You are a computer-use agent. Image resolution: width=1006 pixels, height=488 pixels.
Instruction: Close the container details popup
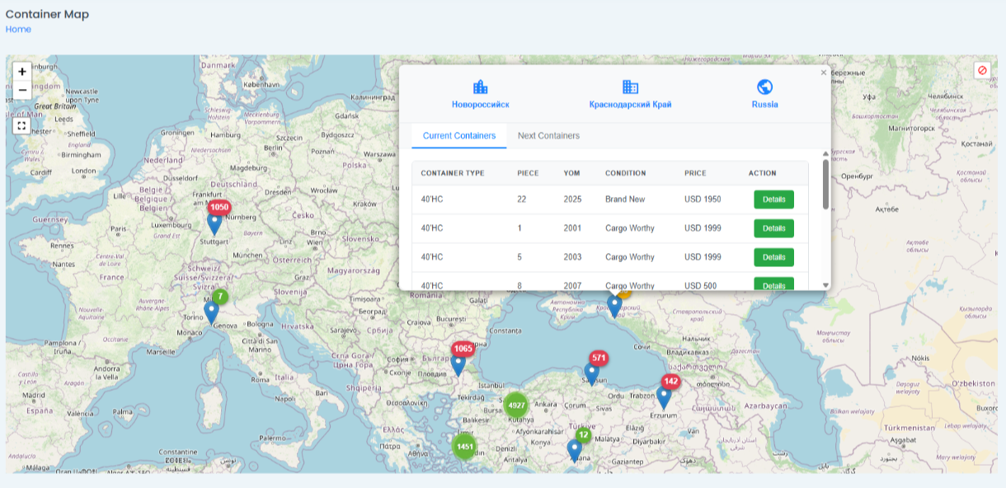pyautogui.click(x=822, y=73)
